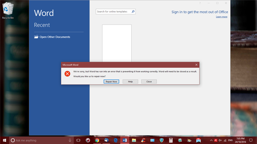Open the red round app icon next to Task View
This screenshot has height=144, width=257.
point(88,140)
